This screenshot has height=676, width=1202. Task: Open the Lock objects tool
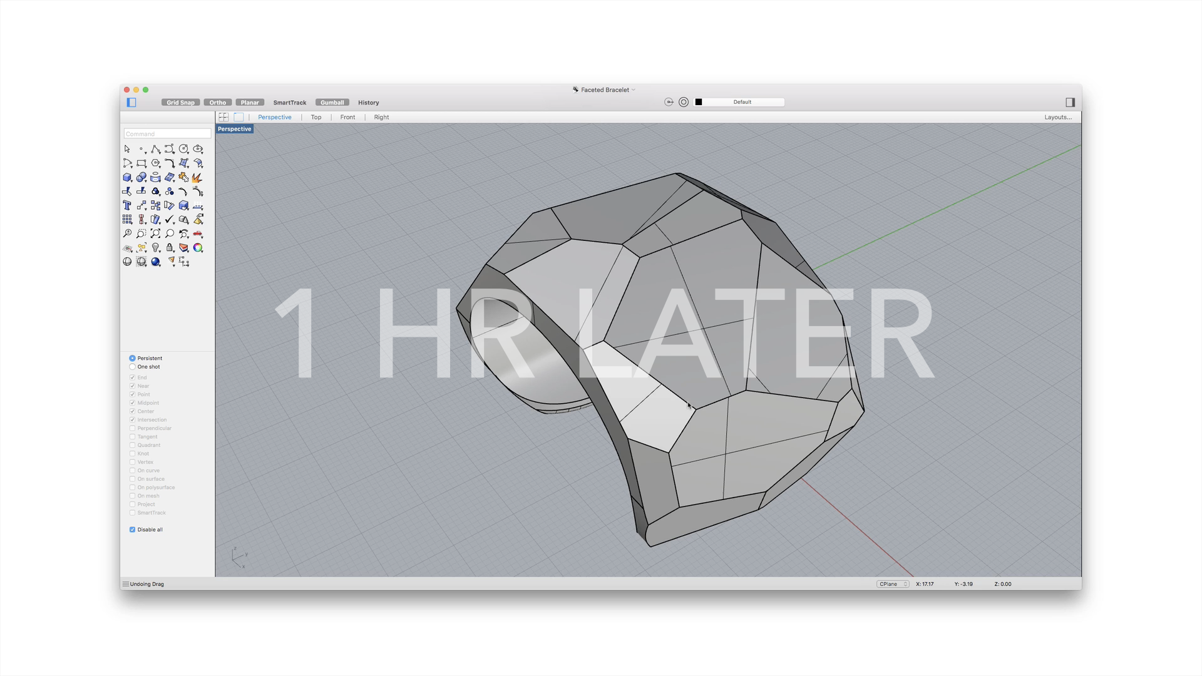[x=169, y=248]
